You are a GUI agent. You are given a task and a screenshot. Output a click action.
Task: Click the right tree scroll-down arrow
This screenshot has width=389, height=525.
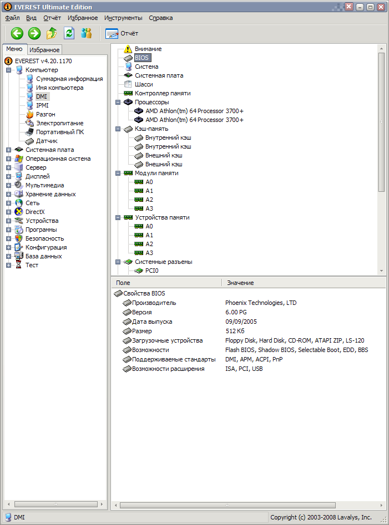(381, 271)
